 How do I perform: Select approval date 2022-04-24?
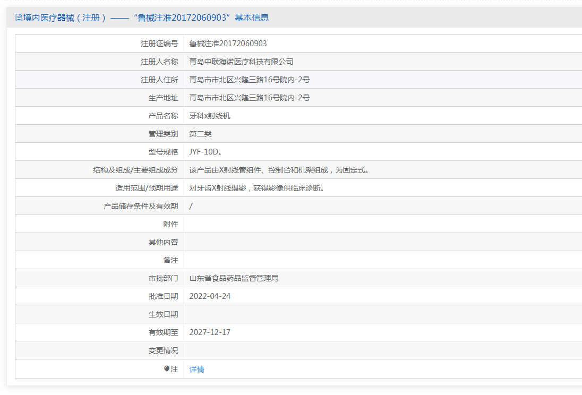(210, 296)
